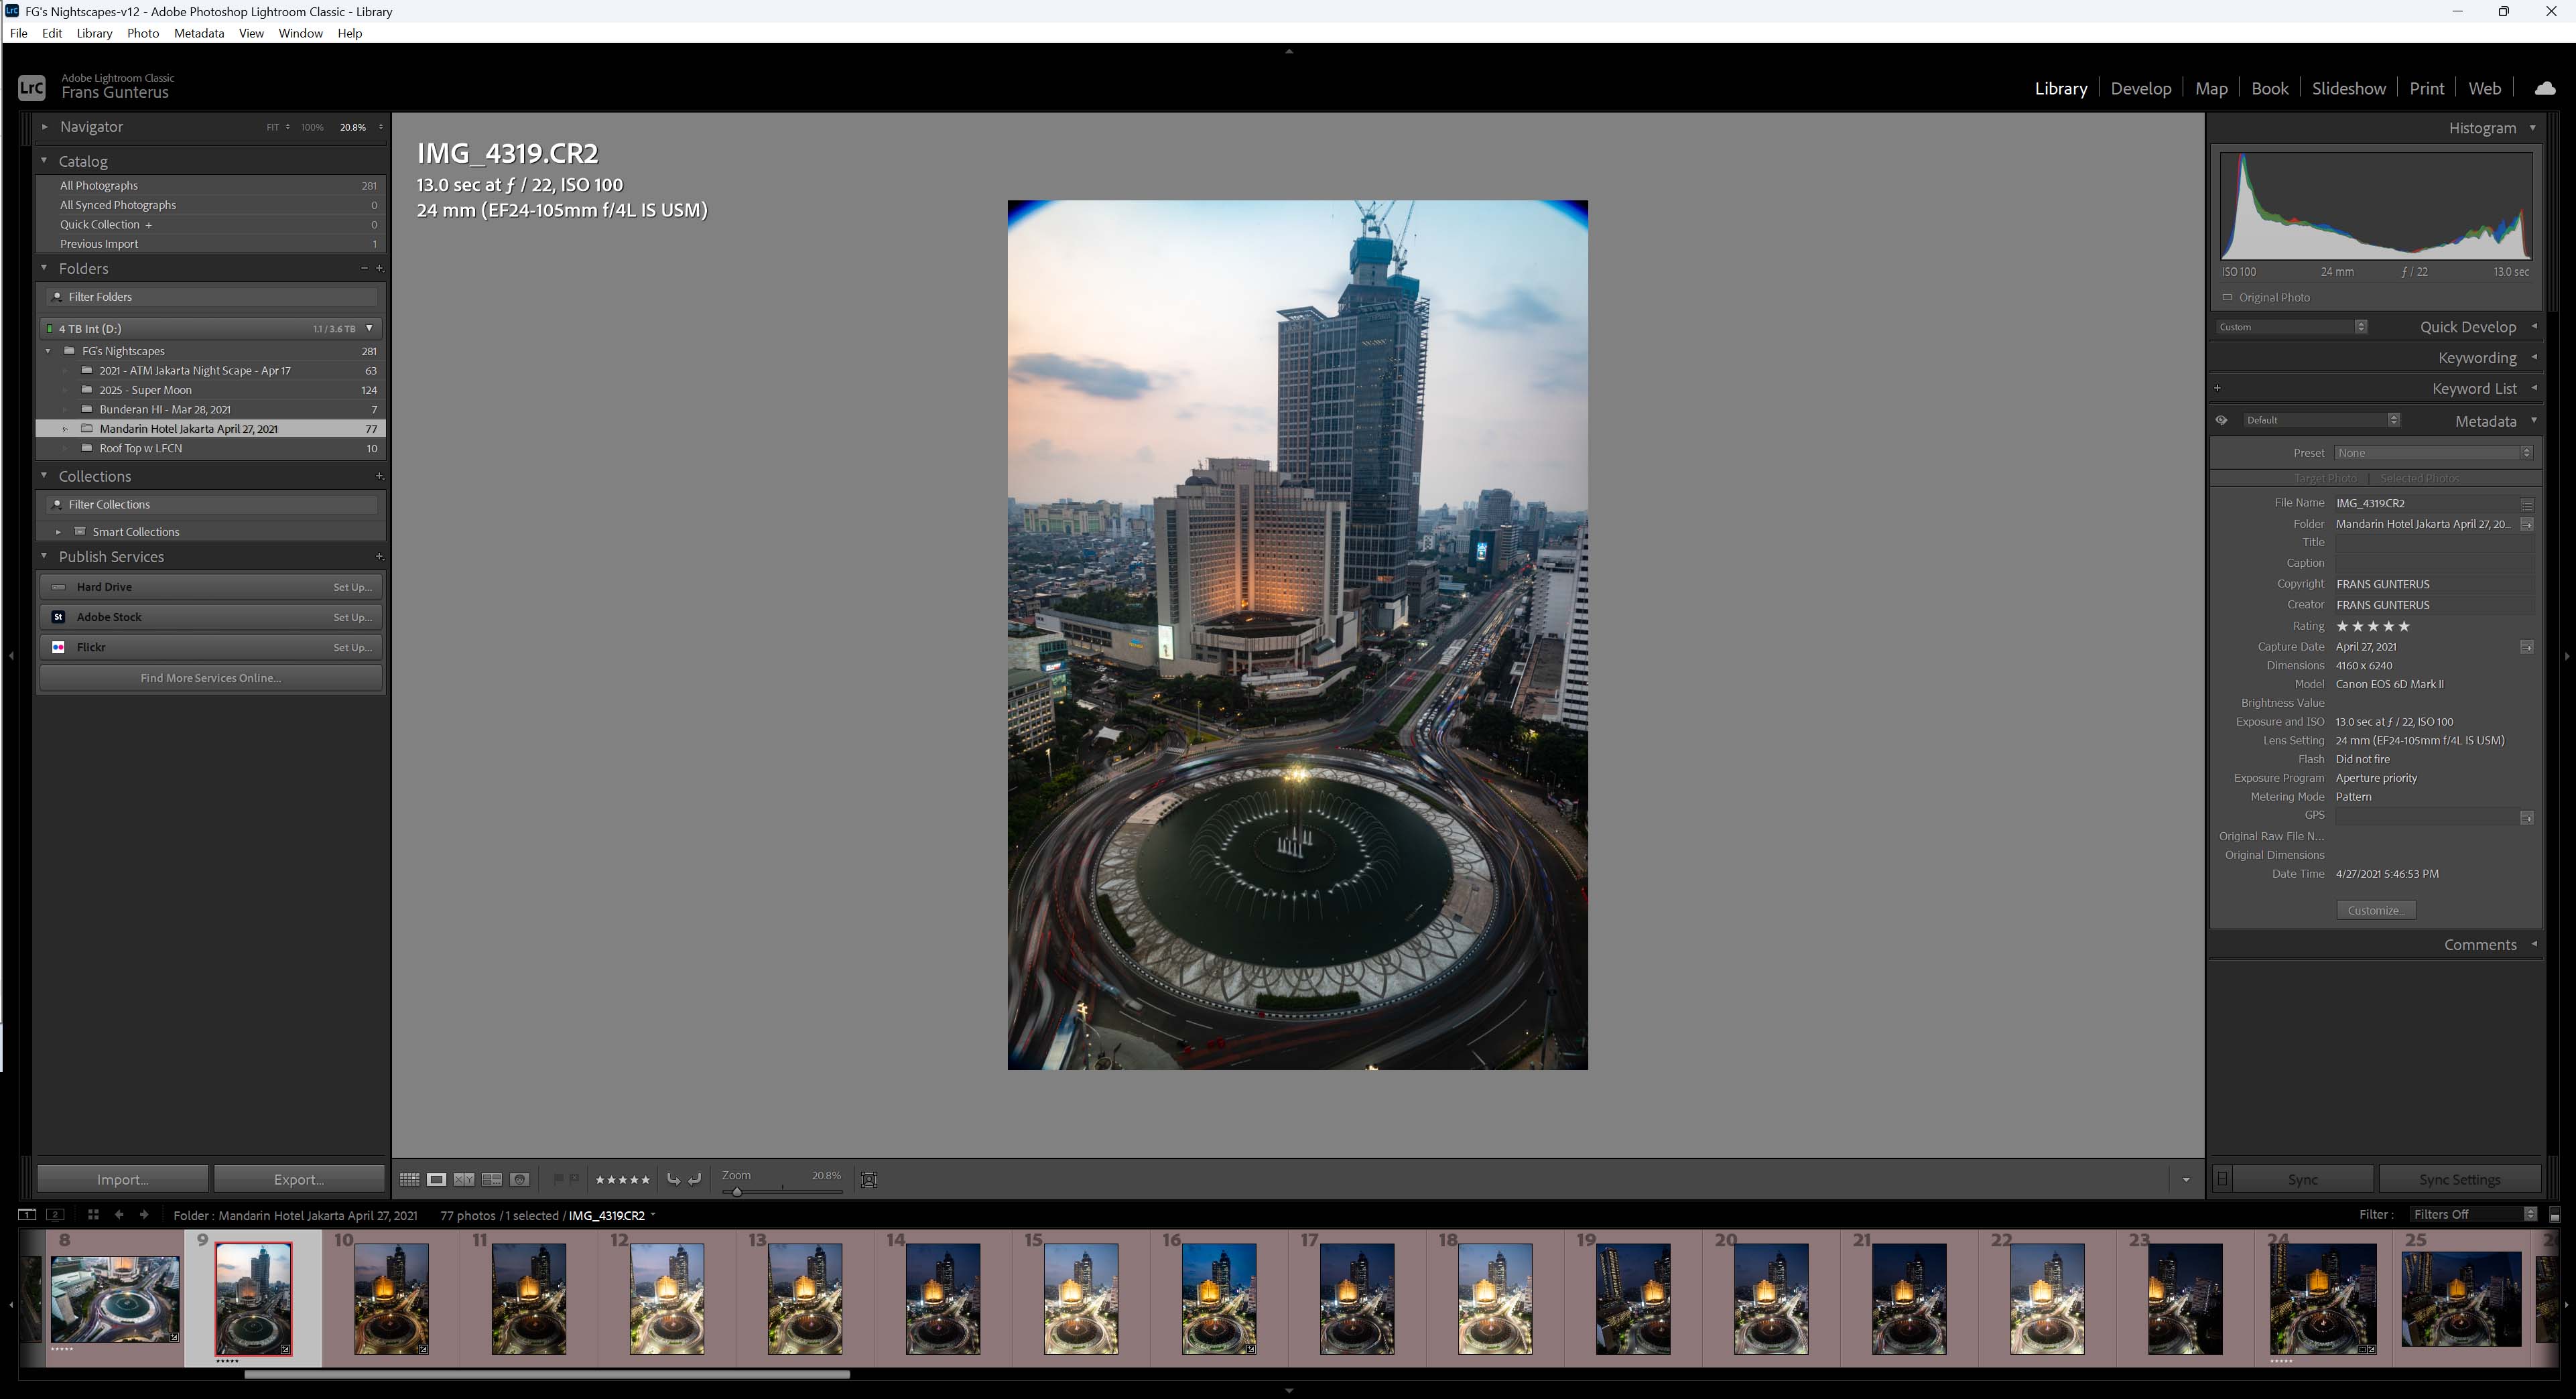Click the face region drawing tool
Viewport: 2576px width, 1399px height.
(x=869, y=1180)
